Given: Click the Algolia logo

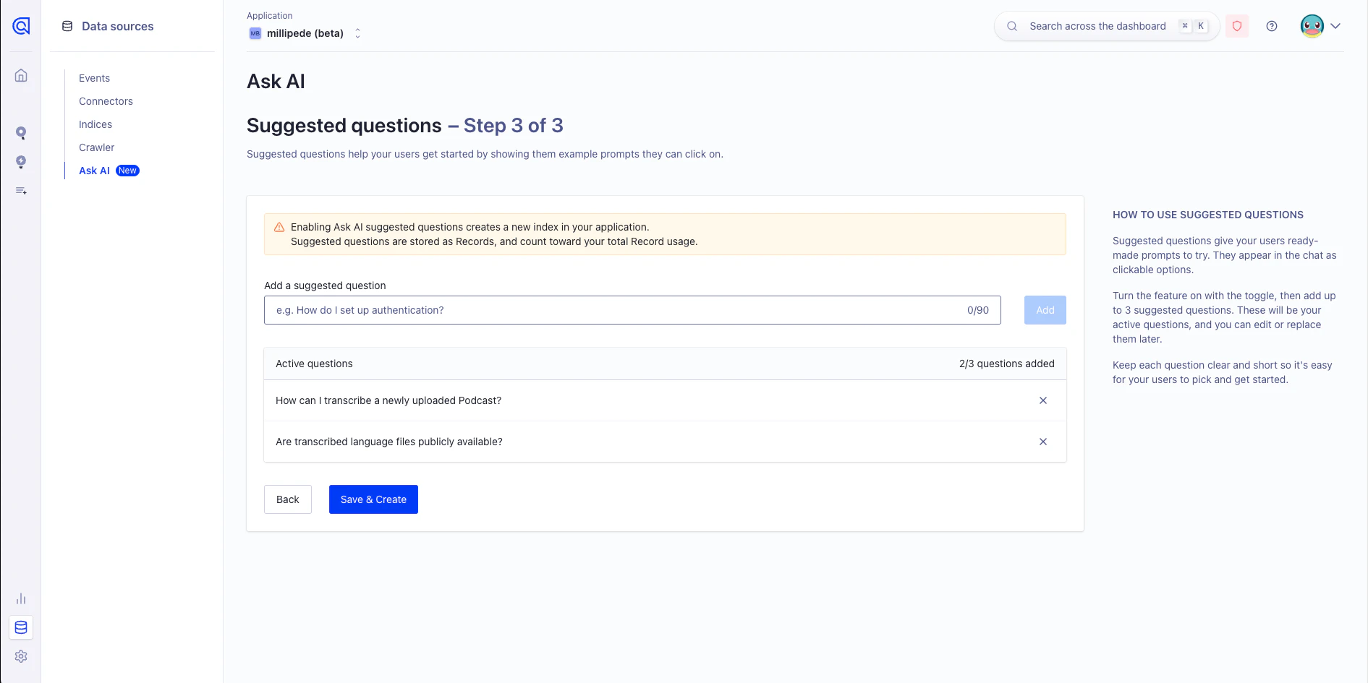Looking at the screenshot, I should [x=20, y=26].
